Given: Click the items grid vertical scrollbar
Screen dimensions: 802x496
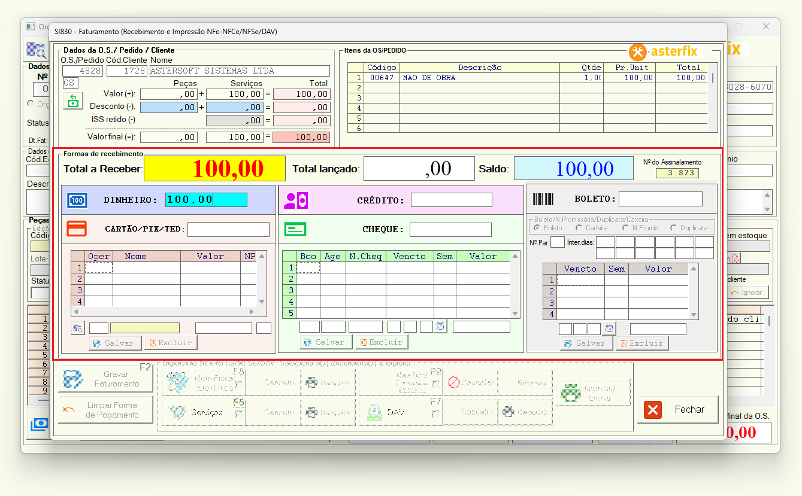Looking at the screenshot, I should 713,98.
